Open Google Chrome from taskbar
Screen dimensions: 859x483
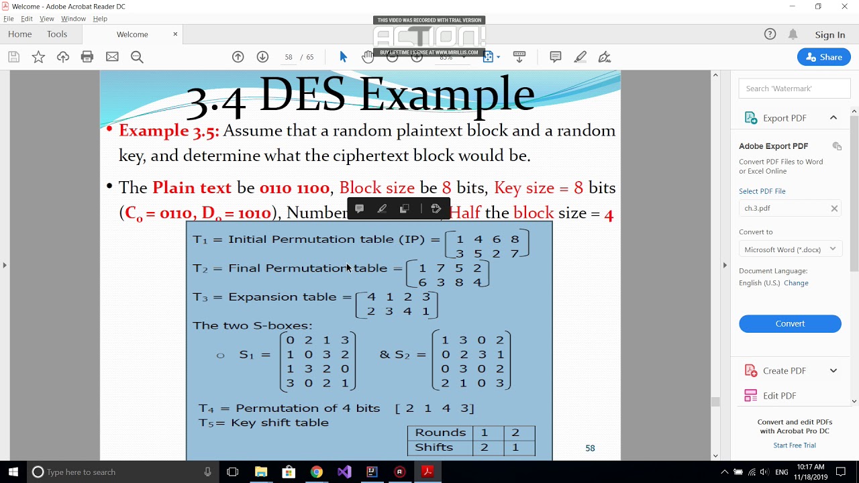pos(316,472)
